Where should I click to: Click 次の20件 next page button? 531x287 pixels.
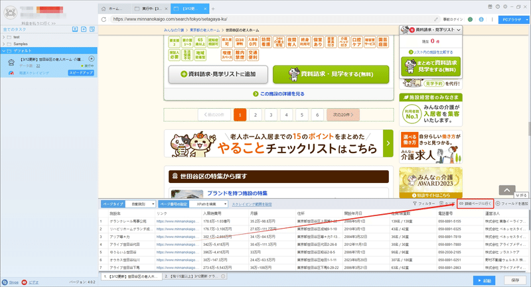click(343, 115)
